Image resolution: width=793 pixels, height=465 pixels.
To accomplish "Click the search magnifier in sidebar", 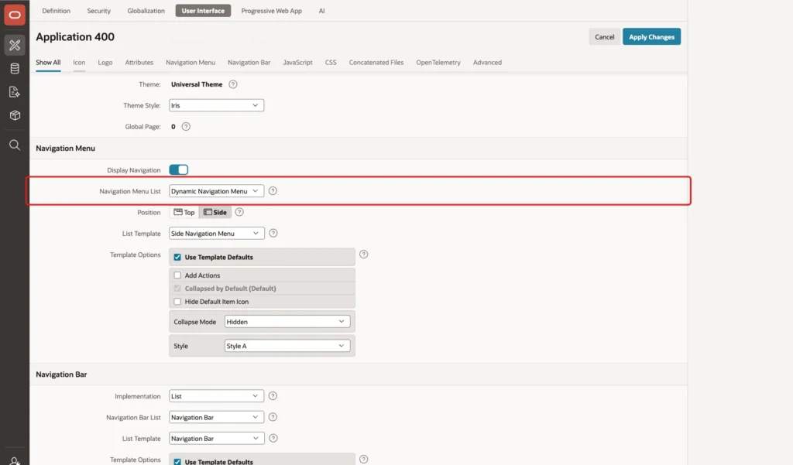I will 15,145.
